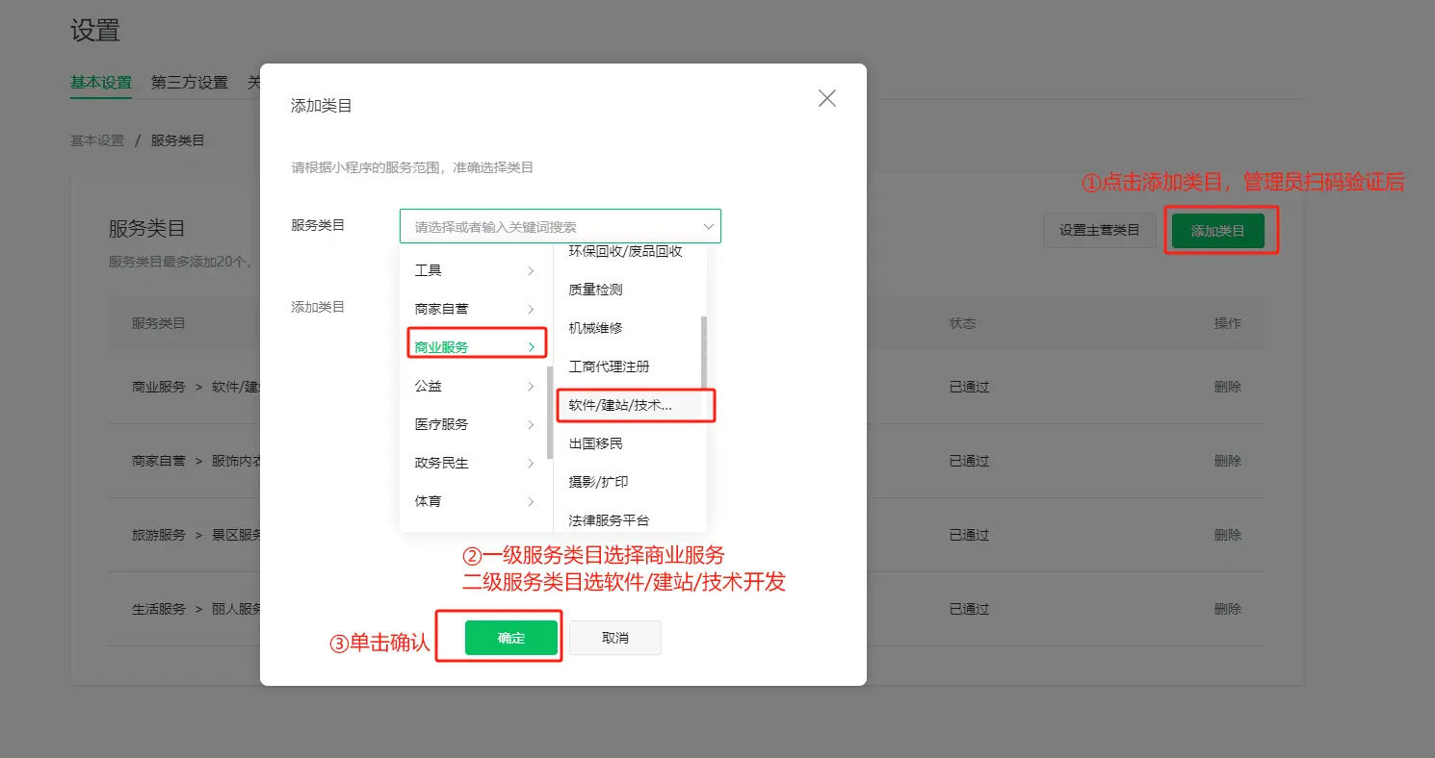Choose 机械维修 from the subcategory list

[x=596, y=328]
